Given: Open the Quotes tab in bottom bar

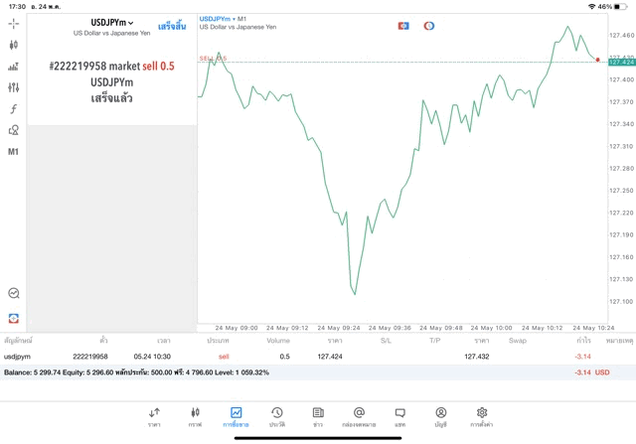Looking at the screenshot, I should [x=154, y=416].
